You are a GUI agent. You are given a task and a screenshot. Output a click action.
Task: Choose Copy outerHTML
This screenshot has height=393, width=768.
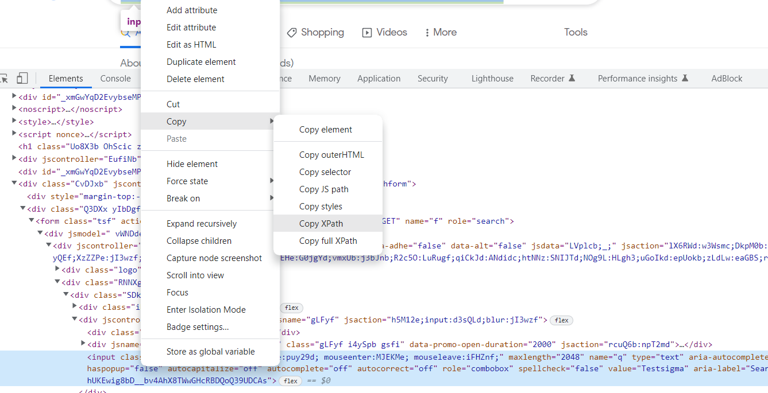(x=328, y=155)
